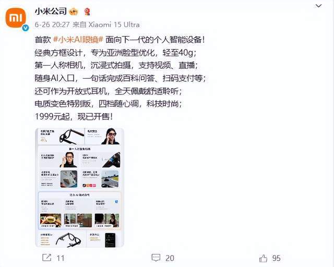Screen dimensions: 334x267
Task: Click the blue verified badge on avatar
Action: click(x=26, y=28)
